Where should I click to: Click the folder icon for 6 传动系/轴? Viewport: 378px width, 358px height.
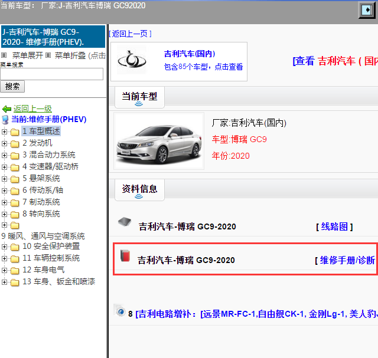(15, 191)
